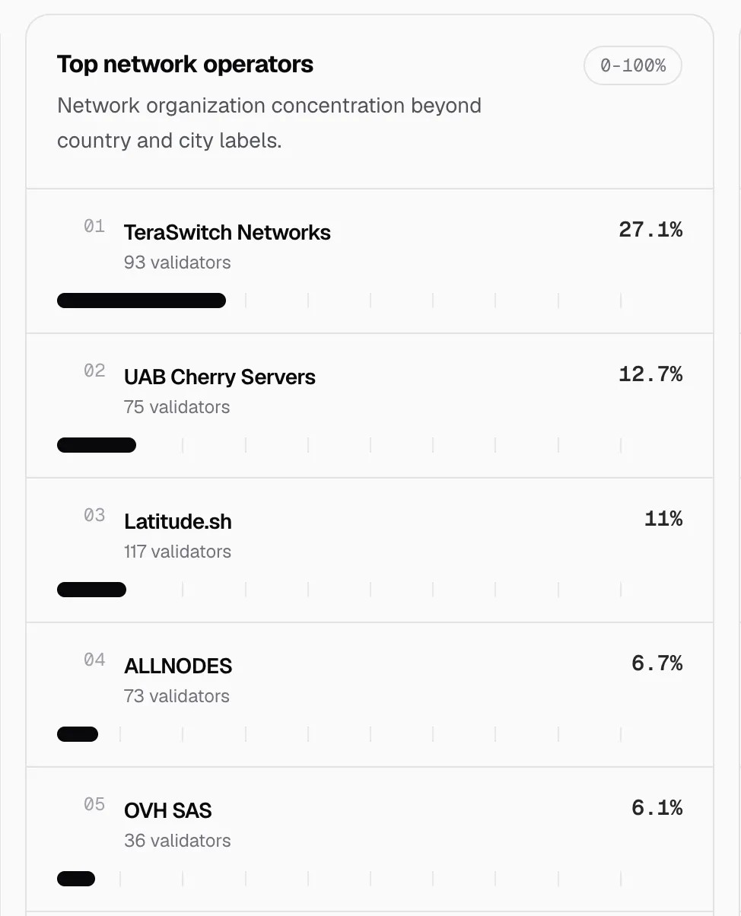The image size is (741, 916).
Task: Select the ALLNODES operator name
Action: (x=178, y=666)
